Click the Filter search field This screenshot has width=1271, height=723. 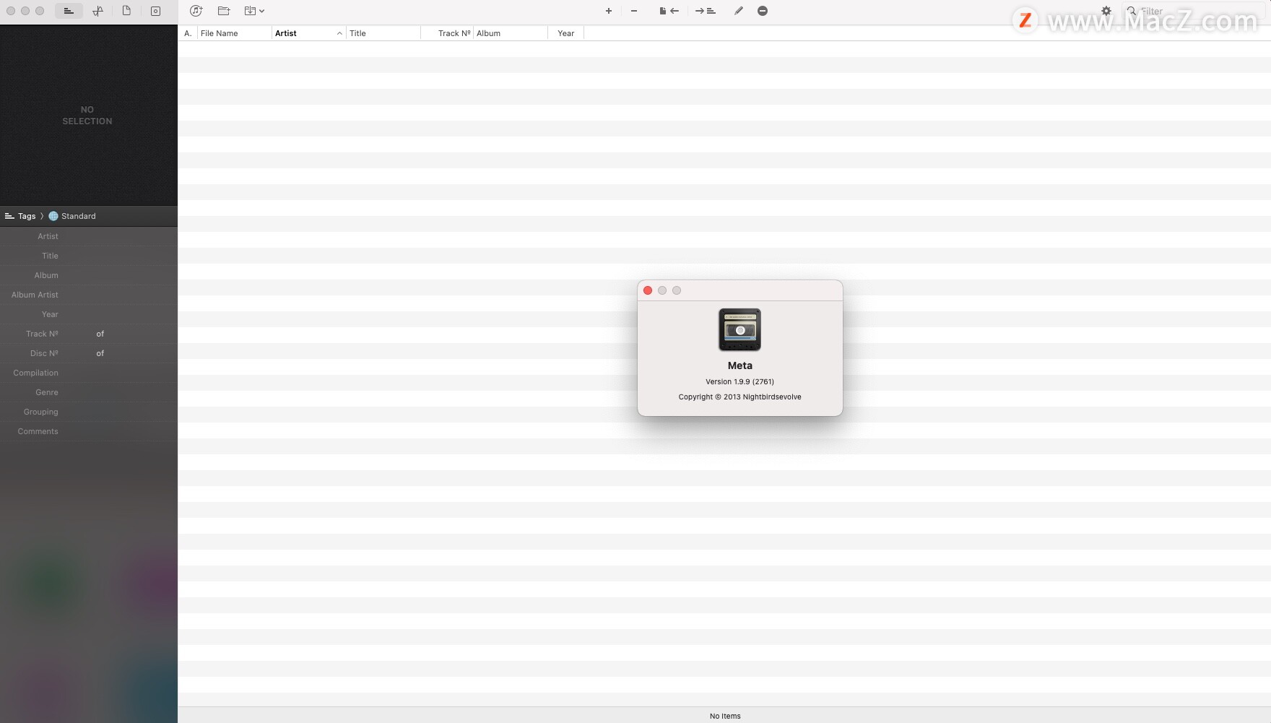tap(1195, 11)
